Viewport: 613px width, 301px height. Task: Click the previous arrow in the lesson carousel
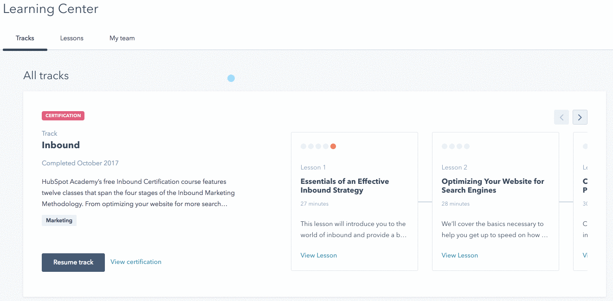561,117
